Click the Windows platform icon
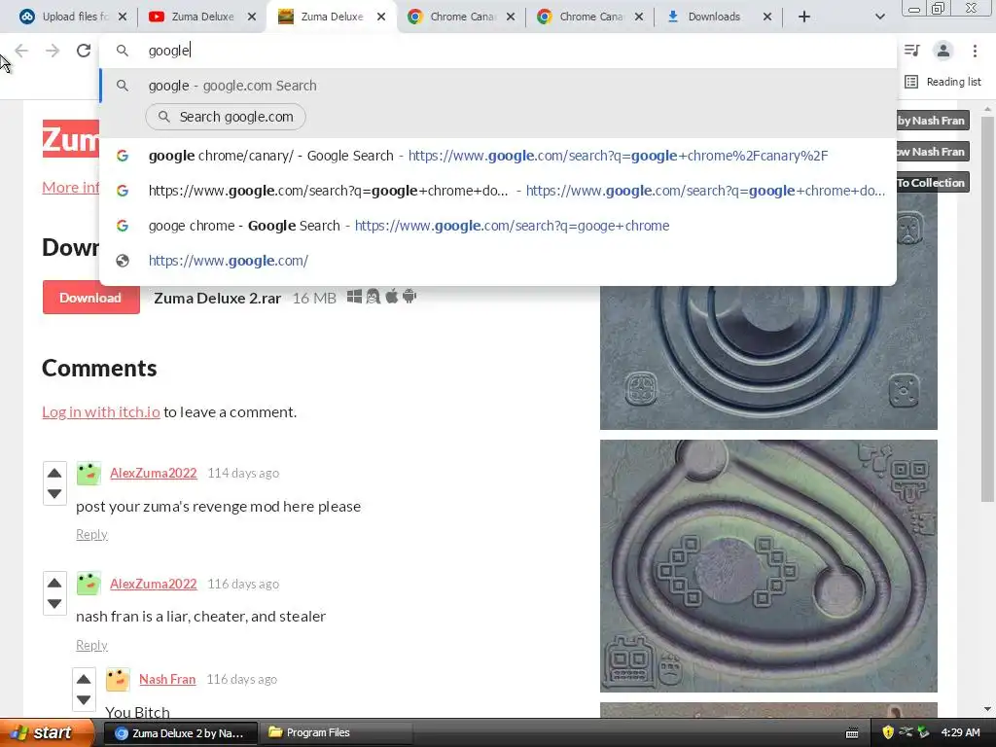 click(354, 296)
